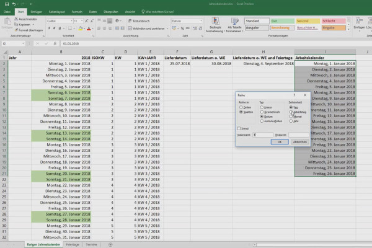Toggle bold formatting F icon
This screenshot has width=372, height=248.
[x=49, y=29]
